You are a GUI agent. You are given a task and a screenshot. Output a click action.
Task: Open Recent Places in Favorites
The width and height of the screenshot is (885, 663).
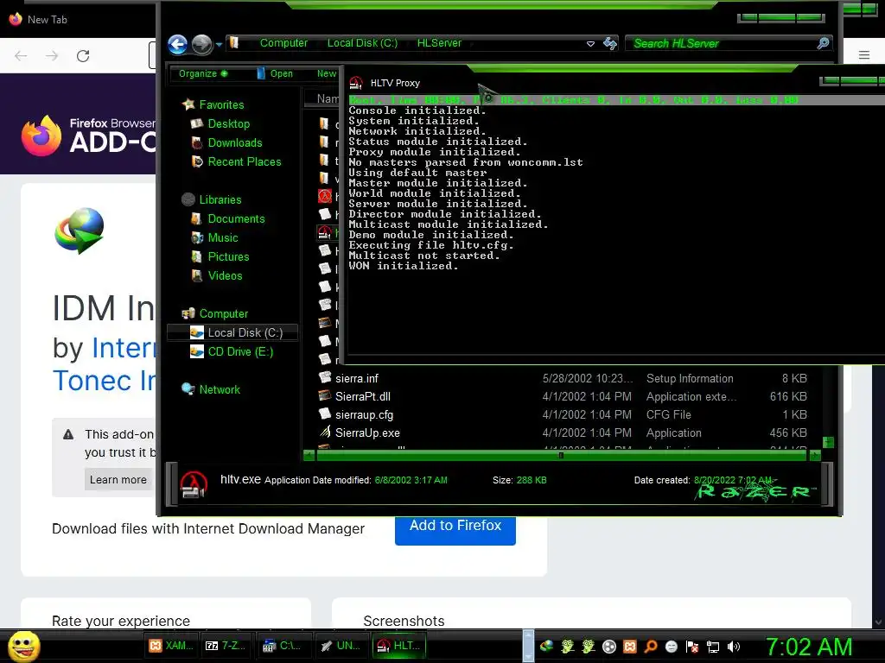(245, 161)
